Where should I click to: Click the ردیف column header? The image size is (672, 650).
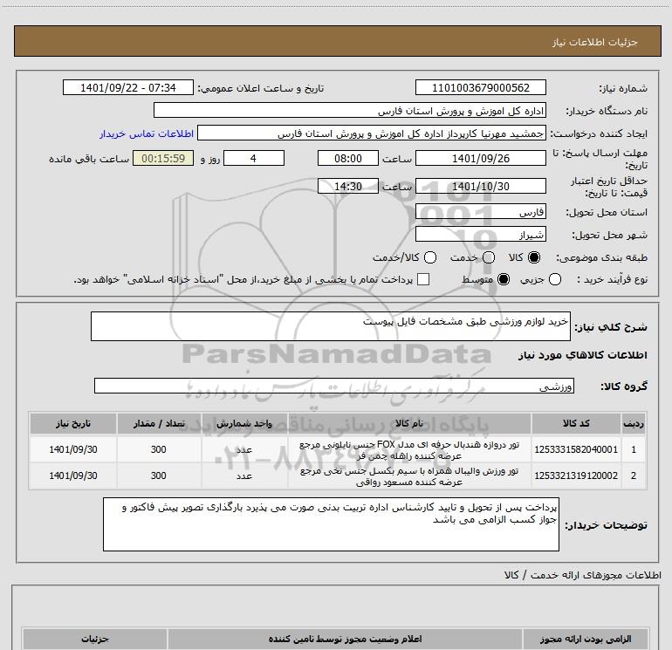(x=634, y=424)
